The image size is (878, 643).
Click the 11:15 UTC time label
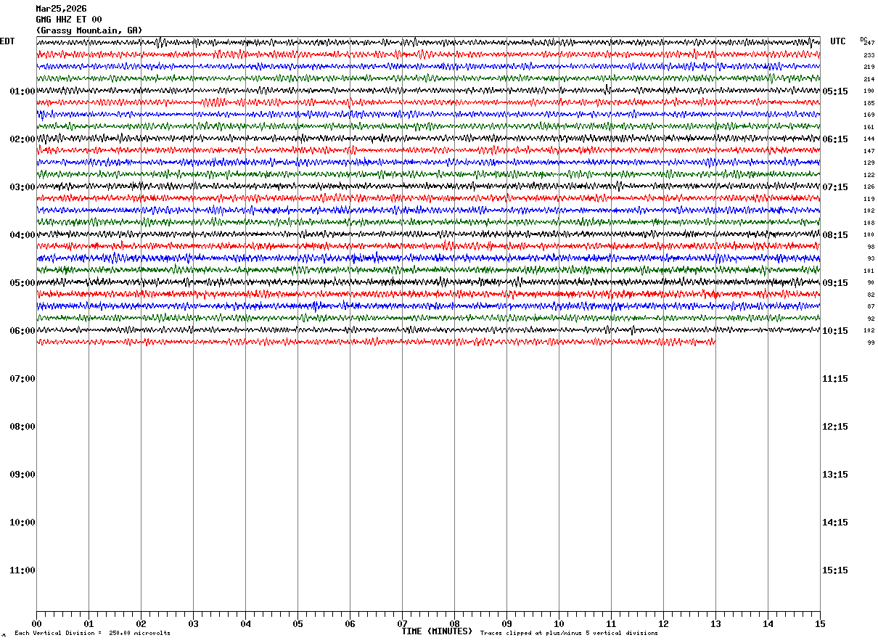836,379
